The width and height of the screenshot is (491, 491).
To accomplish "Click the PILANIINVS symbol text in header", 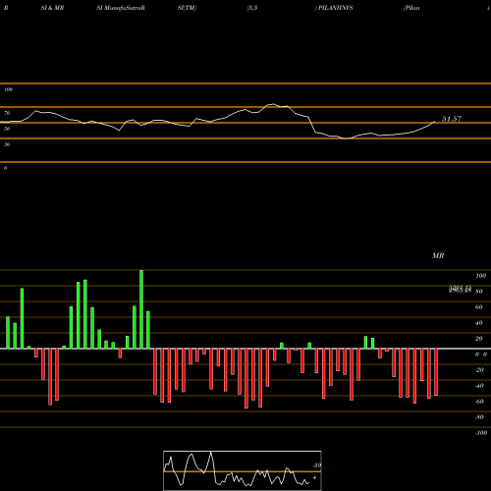I will click(336, 8).
